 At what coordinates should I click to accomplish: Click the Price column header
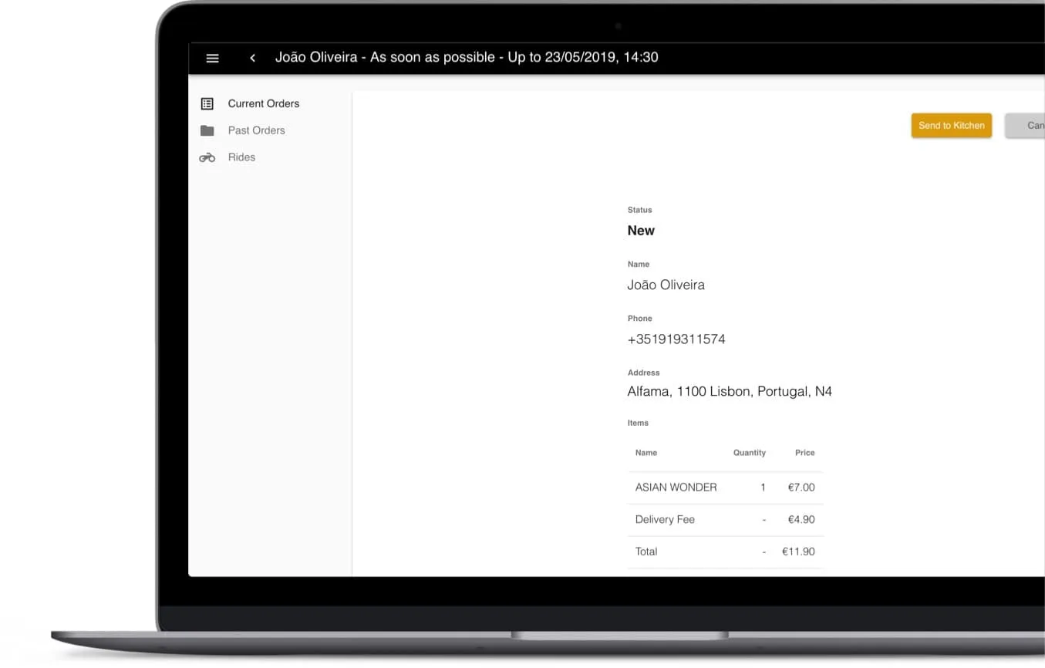coord(804,453)
